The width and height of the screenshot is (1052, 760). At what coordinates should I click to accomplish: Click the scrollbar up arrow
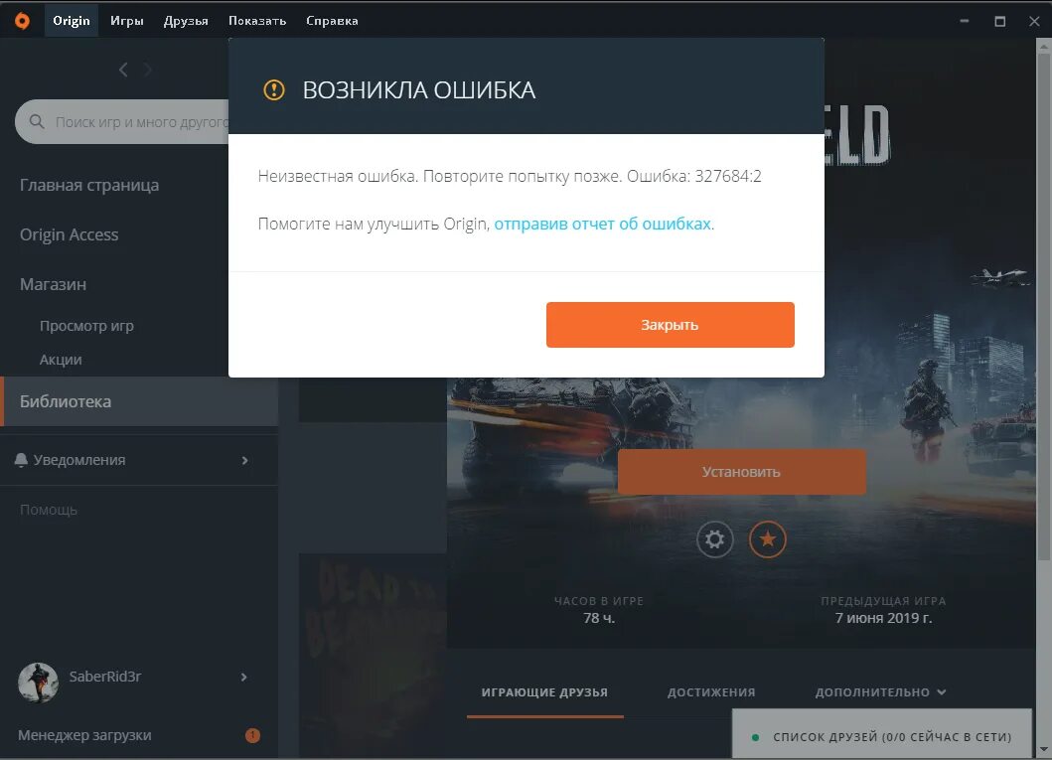click(1043, 47)
